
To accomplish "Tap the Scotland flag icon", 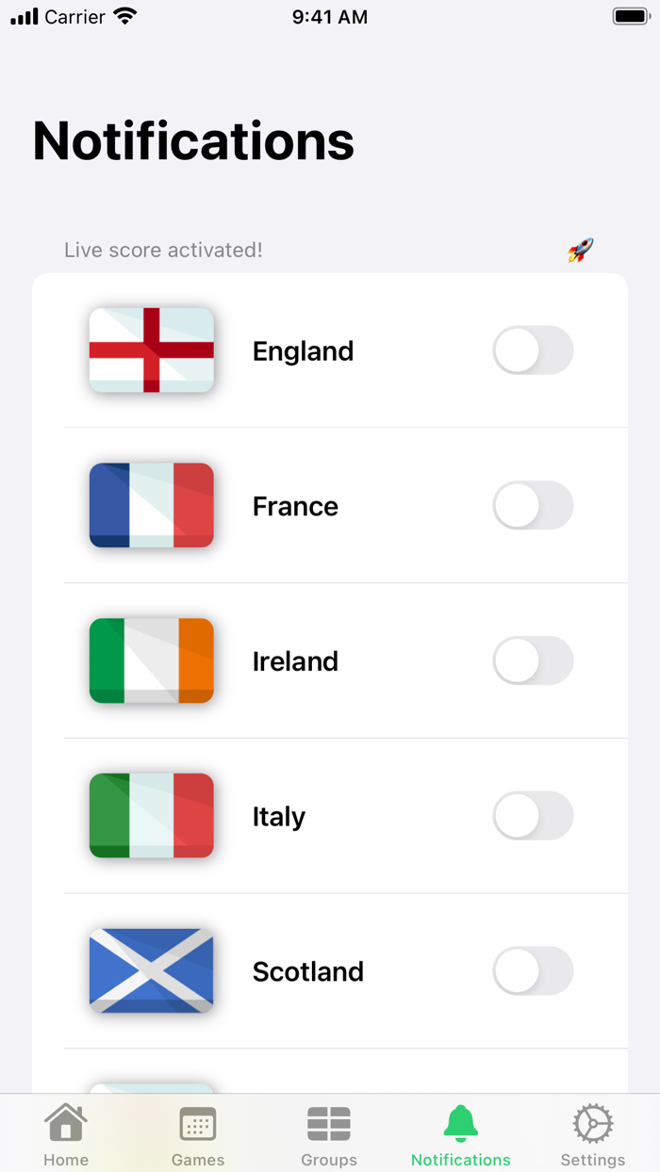I will point(151,970).
